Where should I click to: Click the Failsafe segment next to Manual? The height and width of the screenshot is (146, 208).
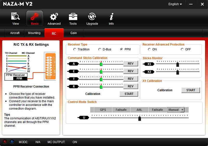(157, 110)
